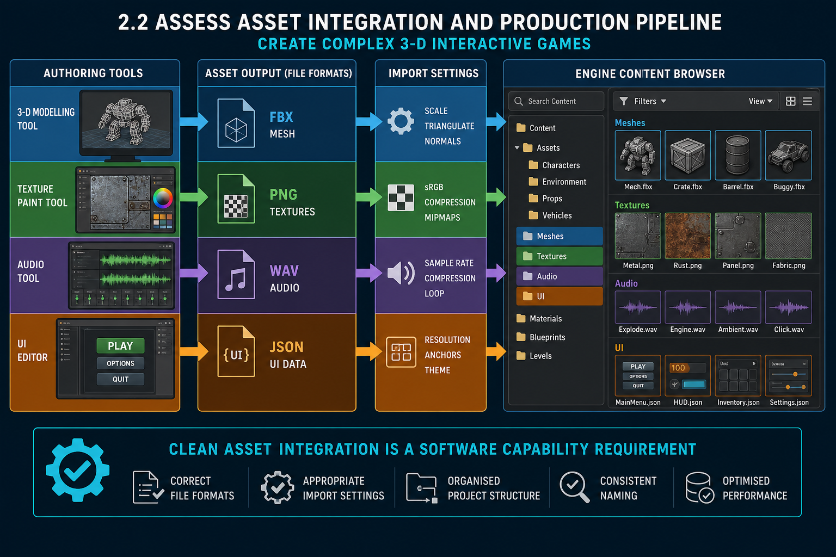Select the Ambient.wav audio thumbnail
836x557 pixels.
point(738,307)
